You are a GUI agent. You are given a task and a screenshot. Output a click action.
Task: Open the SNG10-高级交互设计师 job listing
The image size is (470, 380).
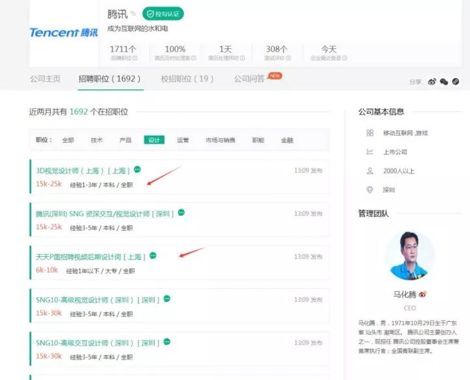coord(97,343)
